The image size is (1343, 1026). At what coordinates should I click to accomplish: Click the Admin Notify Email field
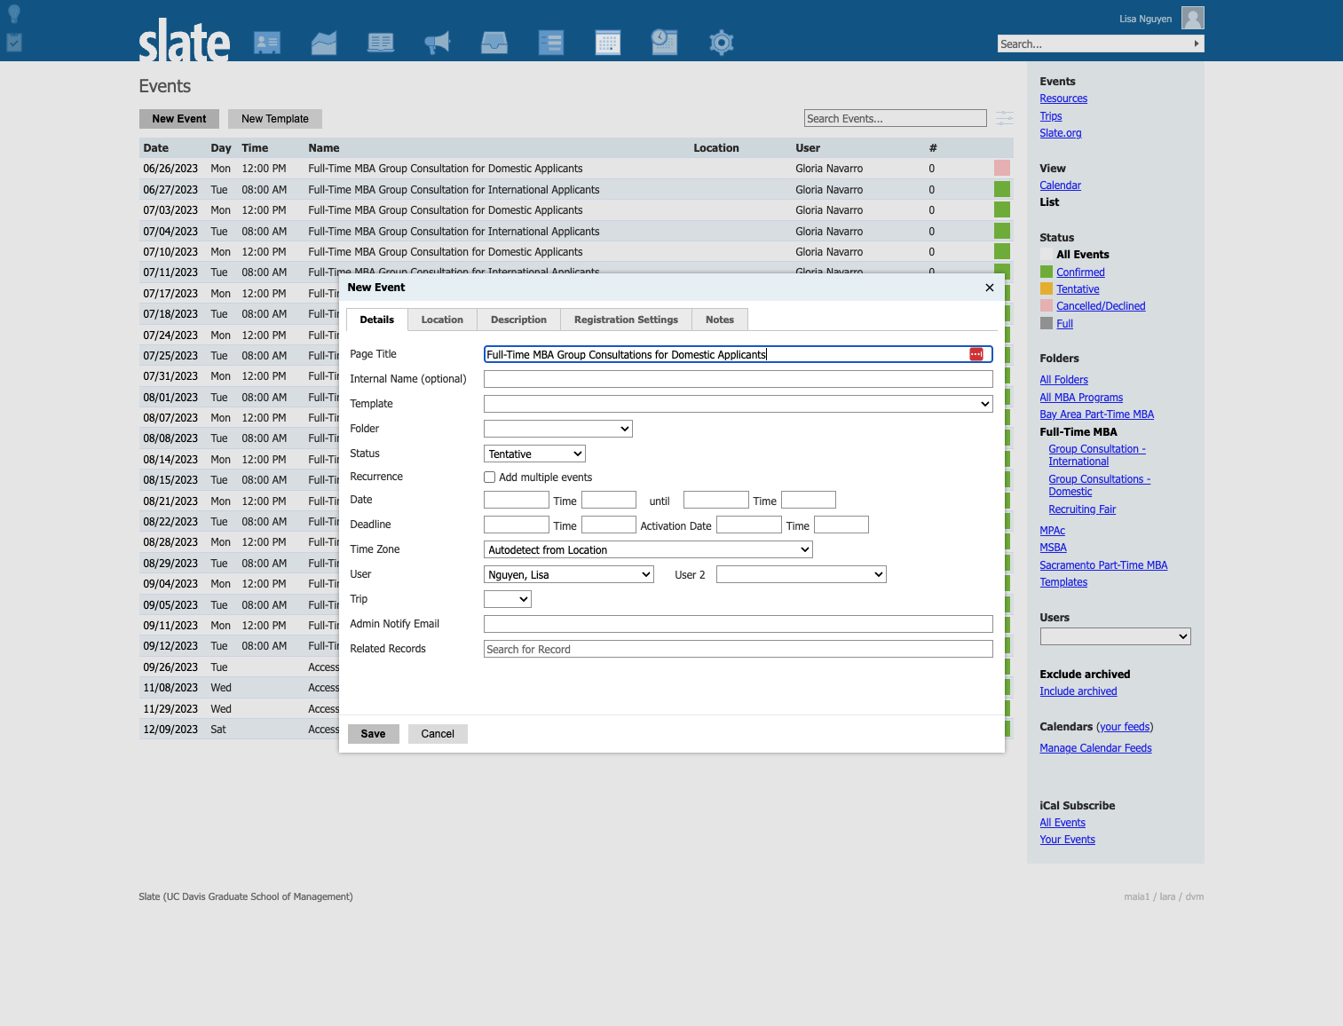point(739,624)
